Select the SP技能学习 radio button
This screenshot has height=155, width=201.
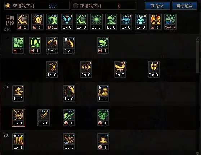click(x=8, y=6)
